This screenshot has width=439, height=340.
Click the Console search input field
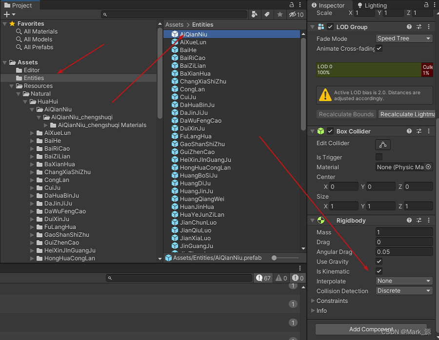(x=179, y=278)
